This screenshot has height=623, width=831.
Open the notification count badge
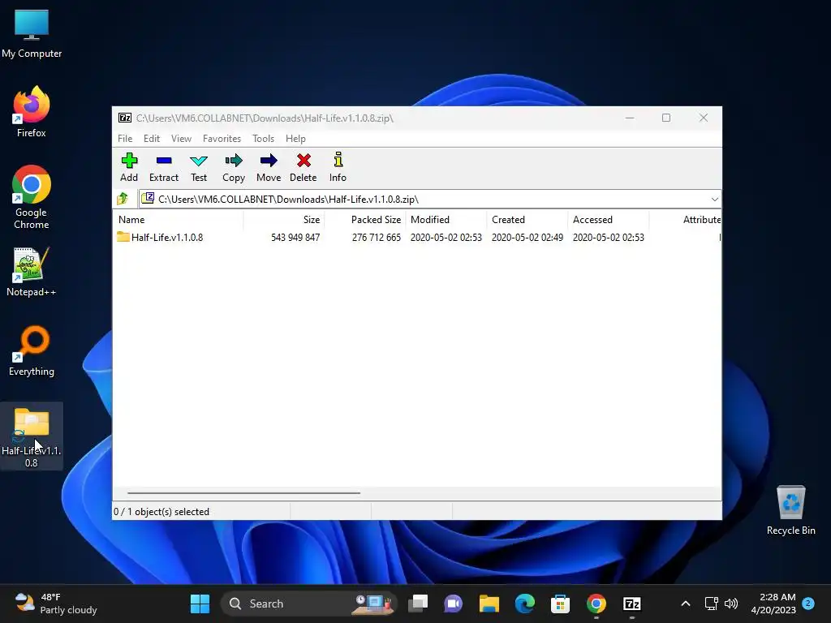tap(808, 603)
